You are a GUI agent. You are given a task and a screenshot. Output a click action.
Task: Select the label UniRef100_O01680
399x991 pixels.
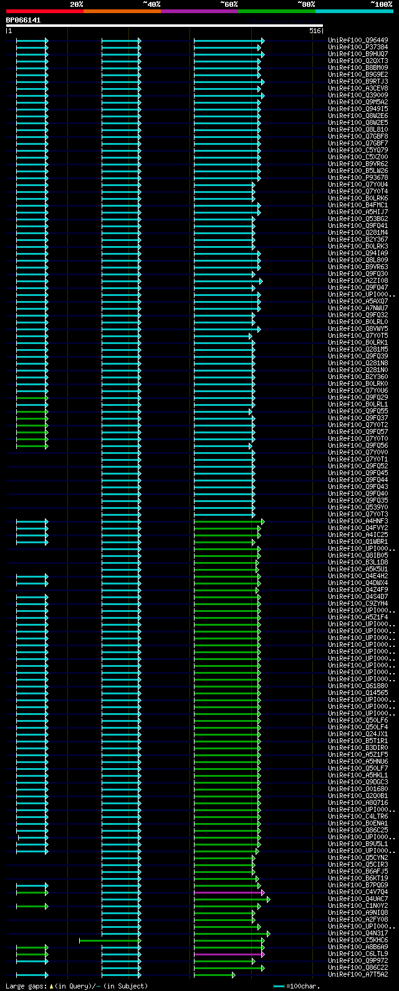pyautogui.click(x=358, y=789)
